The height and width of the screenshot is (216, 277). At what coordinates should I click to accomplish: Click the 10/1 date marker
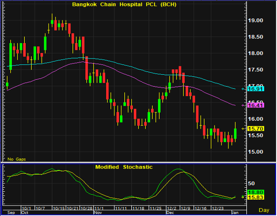(26, 209)
